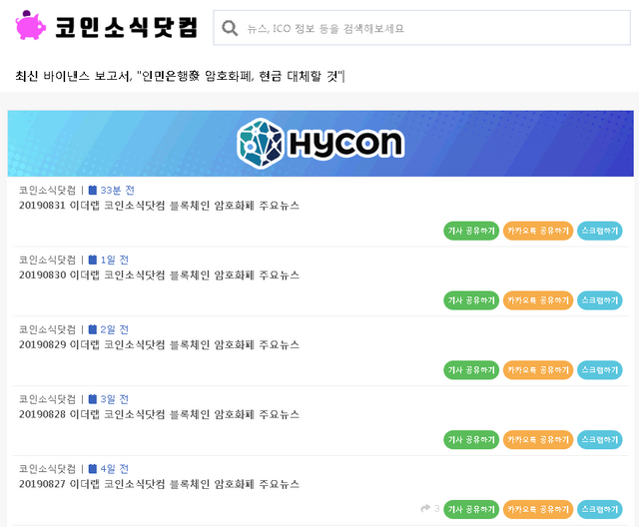Click calendar icon next to 33분 전

pos(93,190)
